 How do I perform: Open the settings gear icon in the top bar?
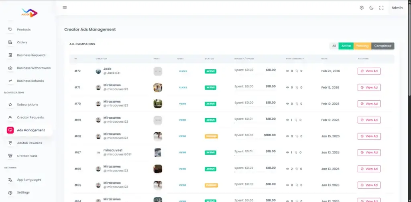[362, 8]
